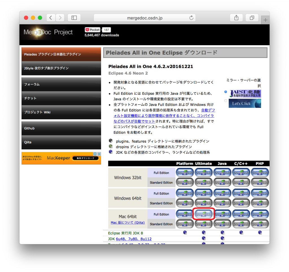
Task: Click JDK compilers legend cube icon
Action: (x=111, y=152)
